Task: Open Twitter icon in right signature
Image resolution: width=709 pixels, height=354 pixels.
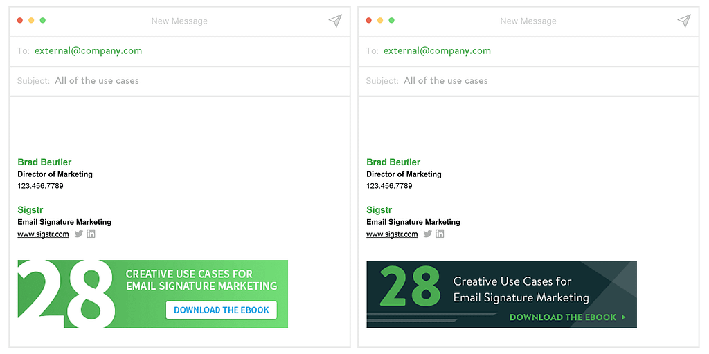Action: 428,234
